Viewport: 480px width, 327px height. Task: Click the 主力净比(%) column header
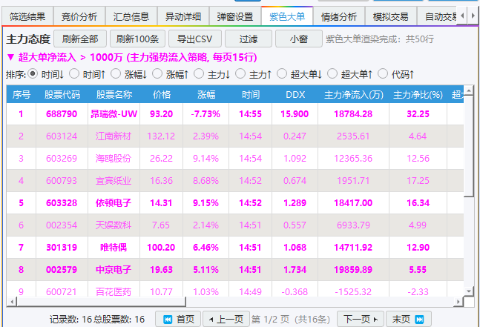(x=418, y=94)
